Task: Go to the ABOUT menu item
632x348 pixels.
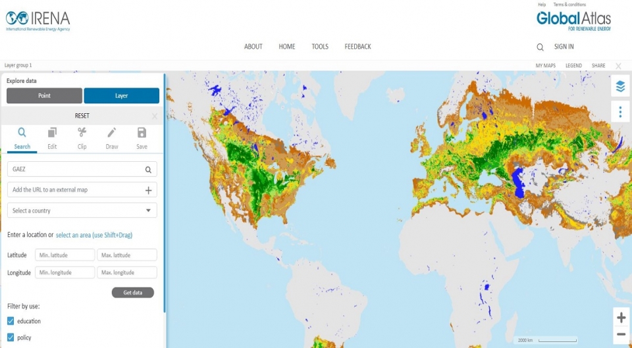Action: (253, 47)
